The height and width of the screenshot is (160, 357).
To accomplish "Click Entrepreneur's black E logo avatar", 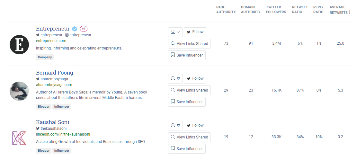I will click(x=19, y=45).
